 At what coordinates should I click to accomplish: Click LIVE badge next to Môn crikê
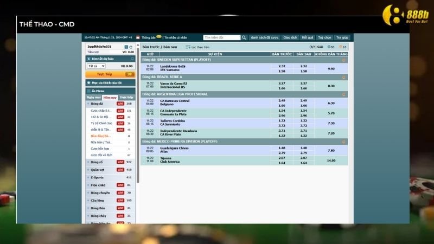click(x=120, y=185)
